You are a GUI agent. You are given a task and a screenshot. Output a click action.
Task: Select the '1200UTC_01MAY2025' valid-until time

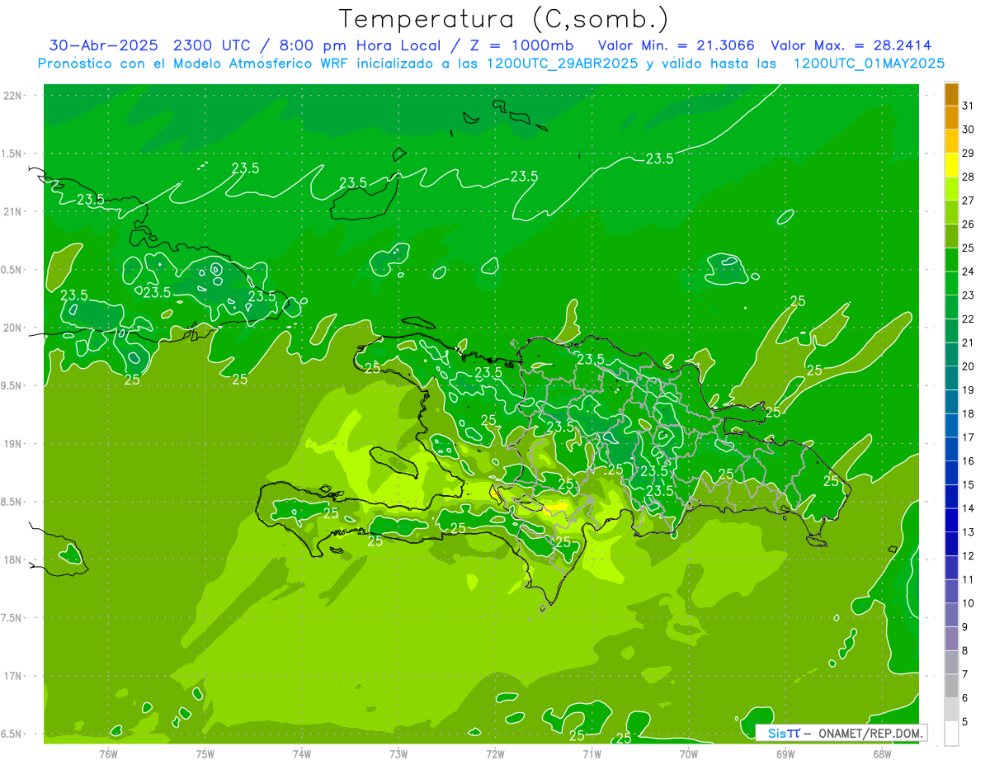click(869, 64)
